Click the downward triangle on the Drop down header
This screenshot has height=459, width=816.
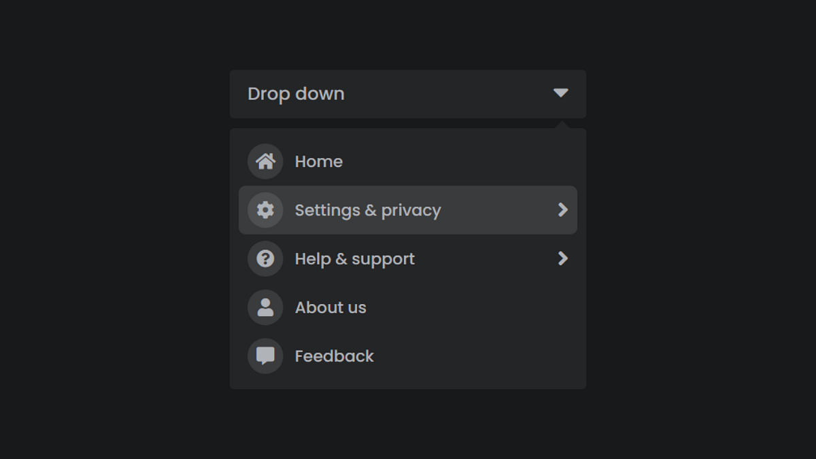(x=561, y=93)
